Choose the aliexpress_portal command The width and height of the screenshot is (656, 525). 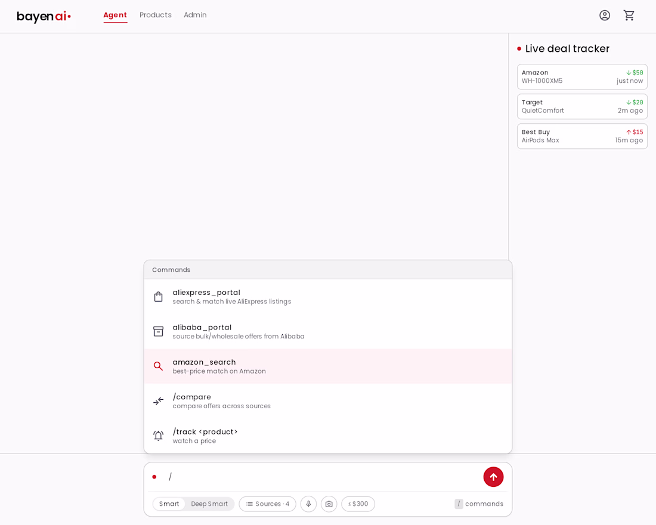(x=328, y=297)
